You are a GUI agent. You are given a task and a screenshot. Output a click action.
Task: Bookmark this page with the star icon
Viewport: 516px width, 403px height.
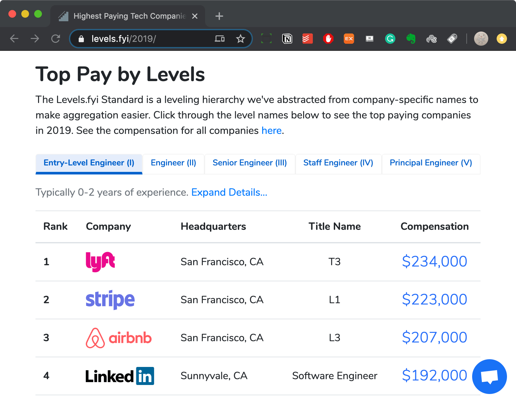(240, 39)
